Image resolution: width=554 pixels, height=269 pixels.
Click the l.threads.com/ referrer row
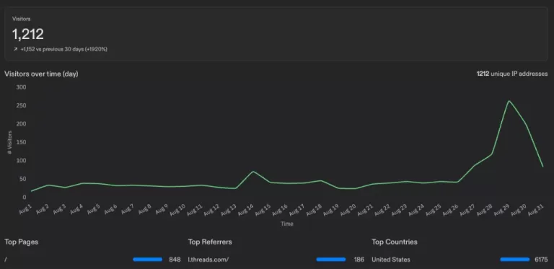coord(276,260)
